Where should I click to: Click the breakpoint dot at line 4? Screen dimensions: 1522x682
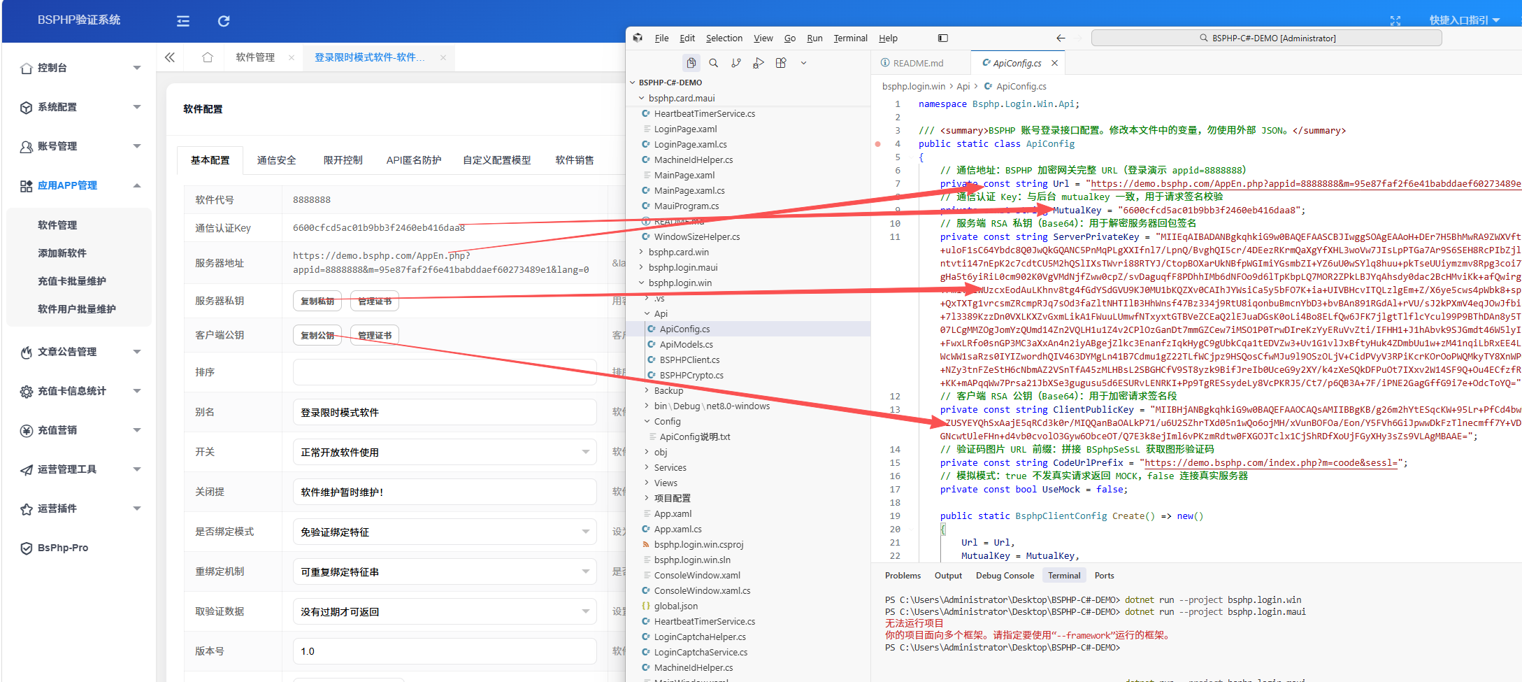coord(877,144)
